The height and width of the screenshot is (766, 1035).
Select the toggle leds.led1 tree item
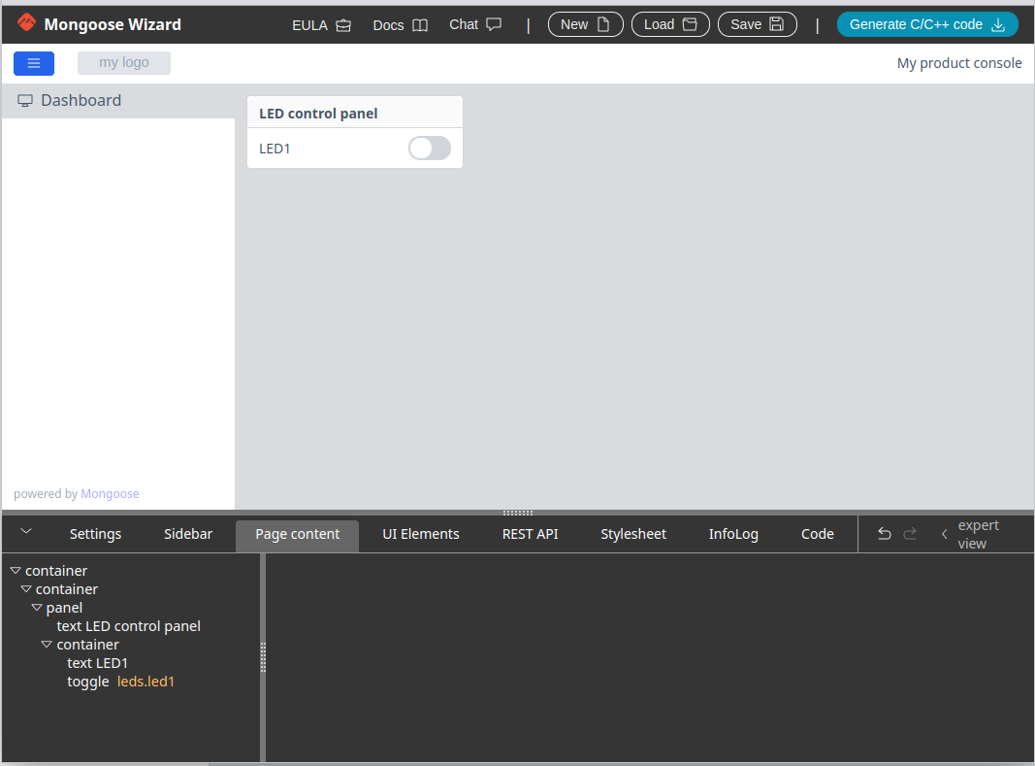(x=120, y=682)
